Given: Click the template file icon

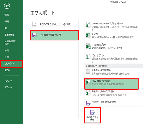Looking at the screenshot, I should [88, 35].
